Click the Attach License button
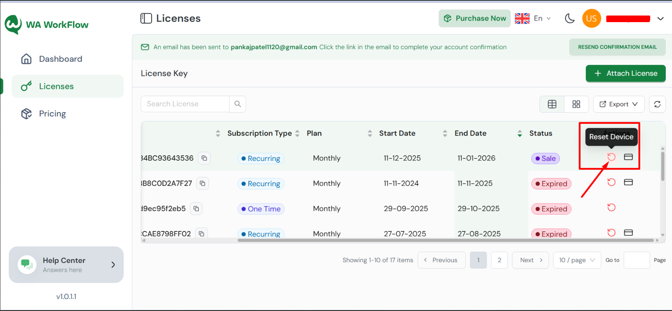Screen dimensions: 672x311 point(625,73)
